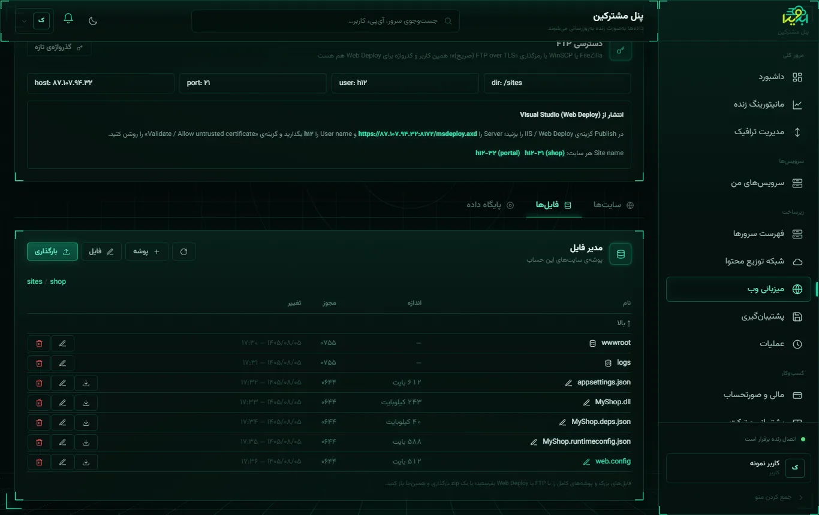Click the کاربر نمونه user card in the sidebar

pos(739,468)
